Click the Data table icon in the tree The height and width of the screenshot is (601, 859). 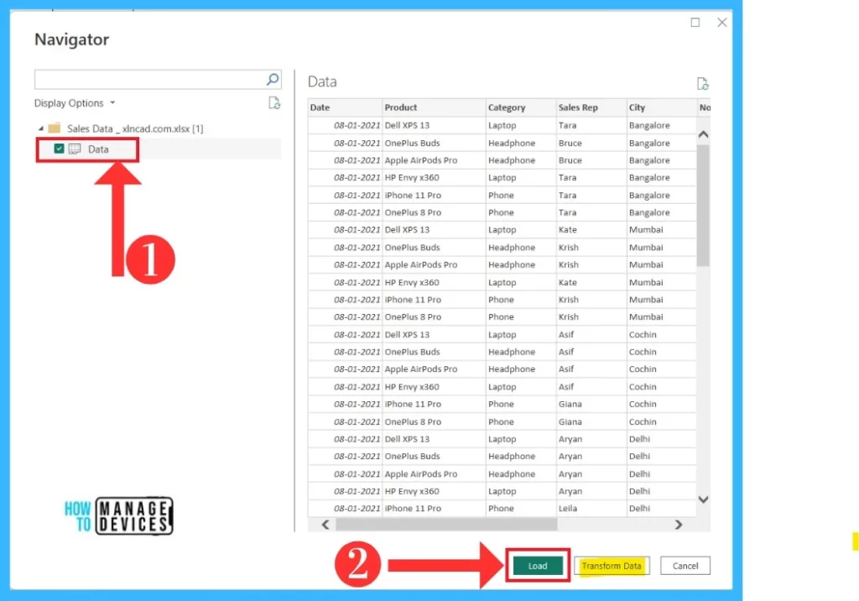[x=75, y=149]
